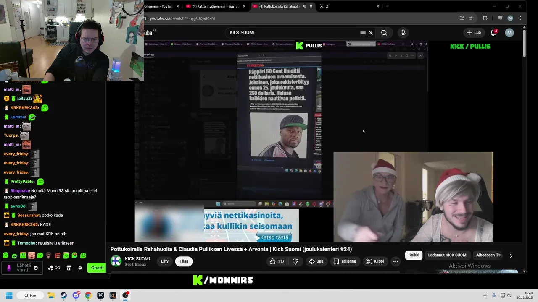Open File Explorer from taskbar
538x302 pixels.
click(51, 295)
